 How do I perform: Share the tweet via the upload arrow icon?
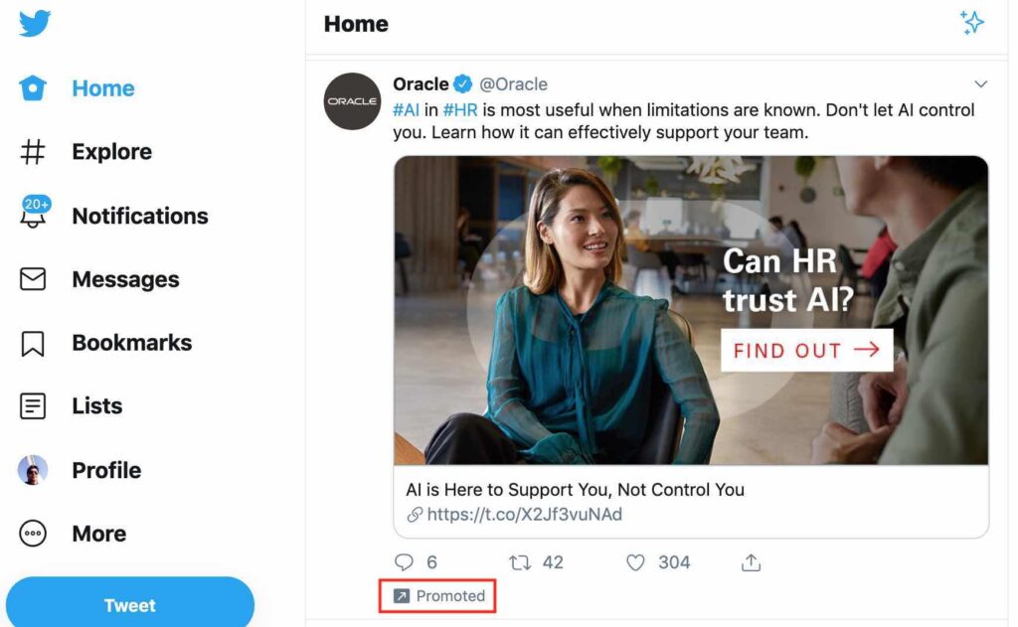pyautogui.click(x=751, y=562)
